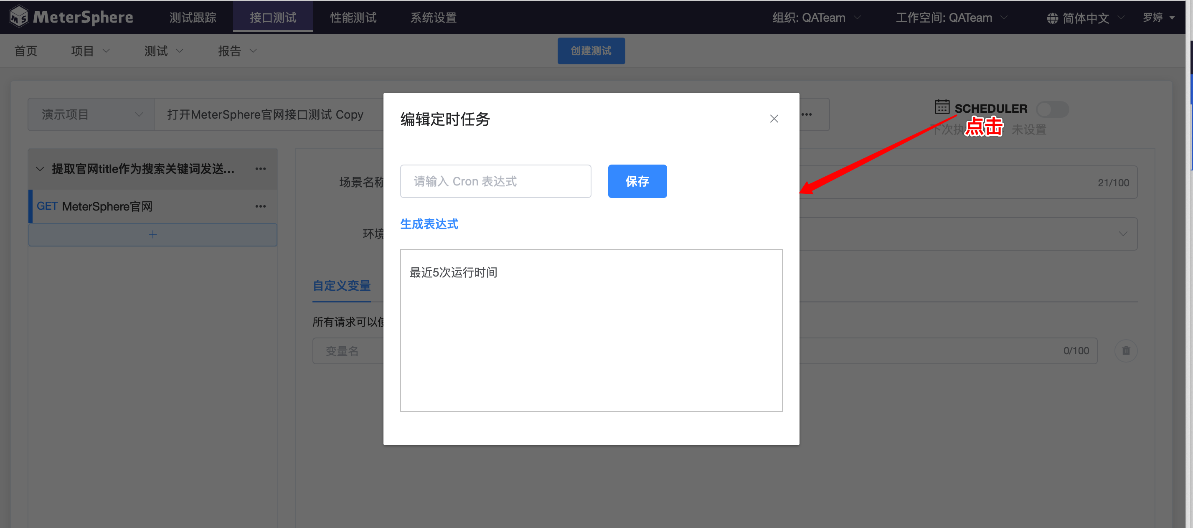This screenshot has height=528, width=1193.
Task: Close the 编辑定时任务 dialog
Action: tap(774, 119)
